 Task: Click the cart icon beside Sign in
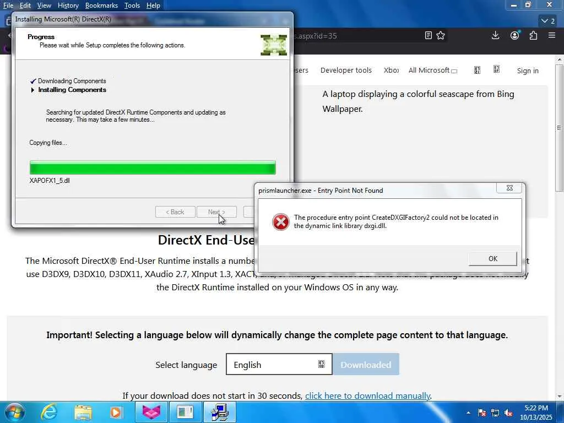pyautogui.click(x=496, y=69)
